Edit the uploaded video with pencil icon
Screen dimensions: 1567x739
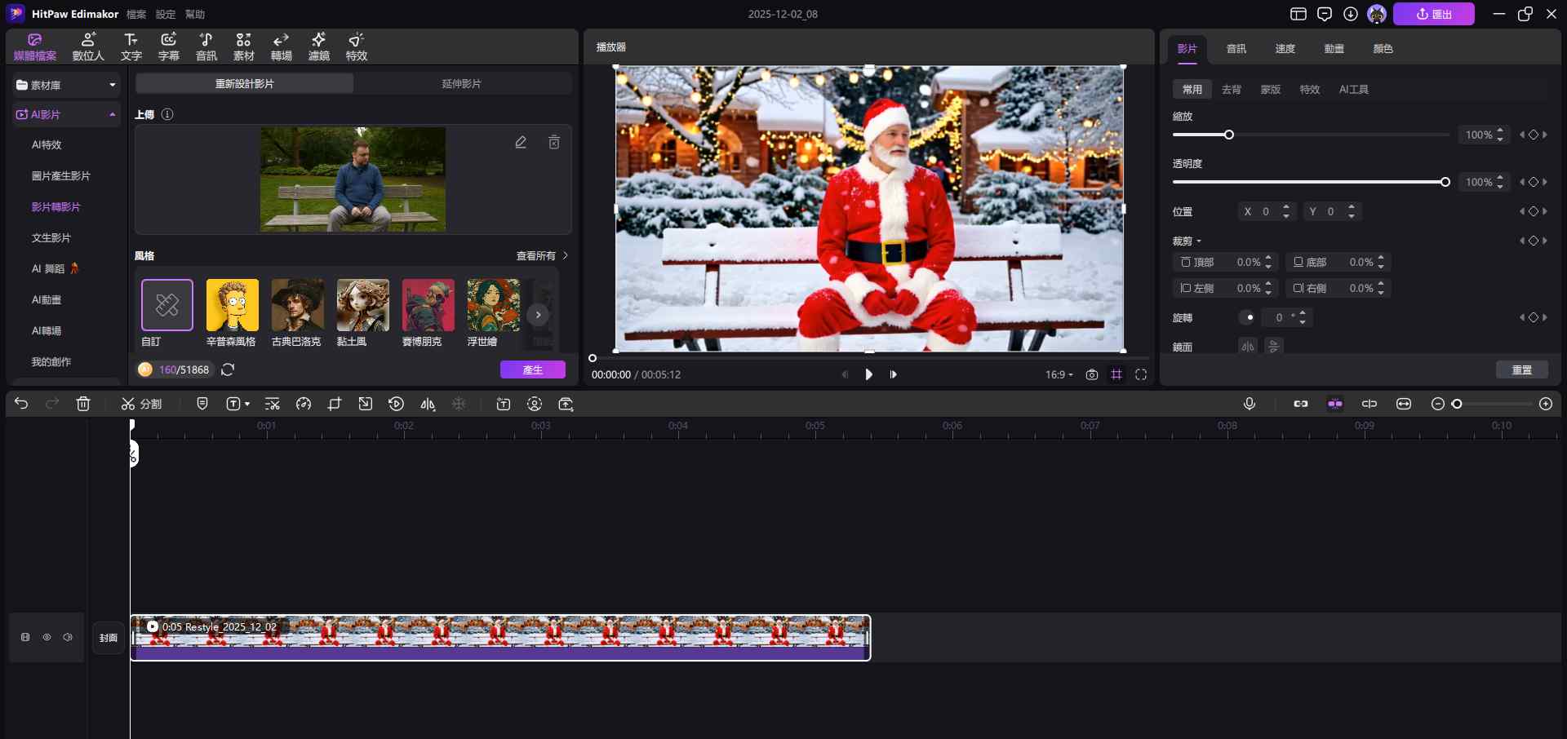click(521, 143)
